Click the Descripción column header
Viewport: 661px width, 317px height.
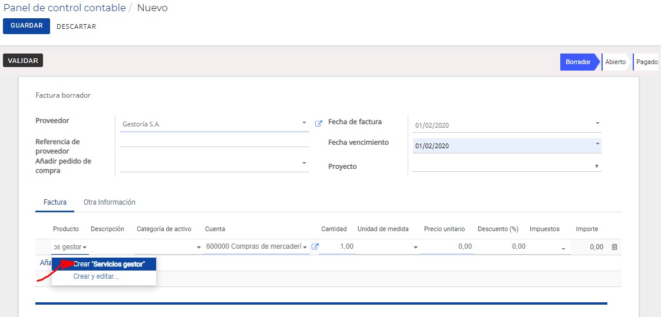click(x=107, y=229)
